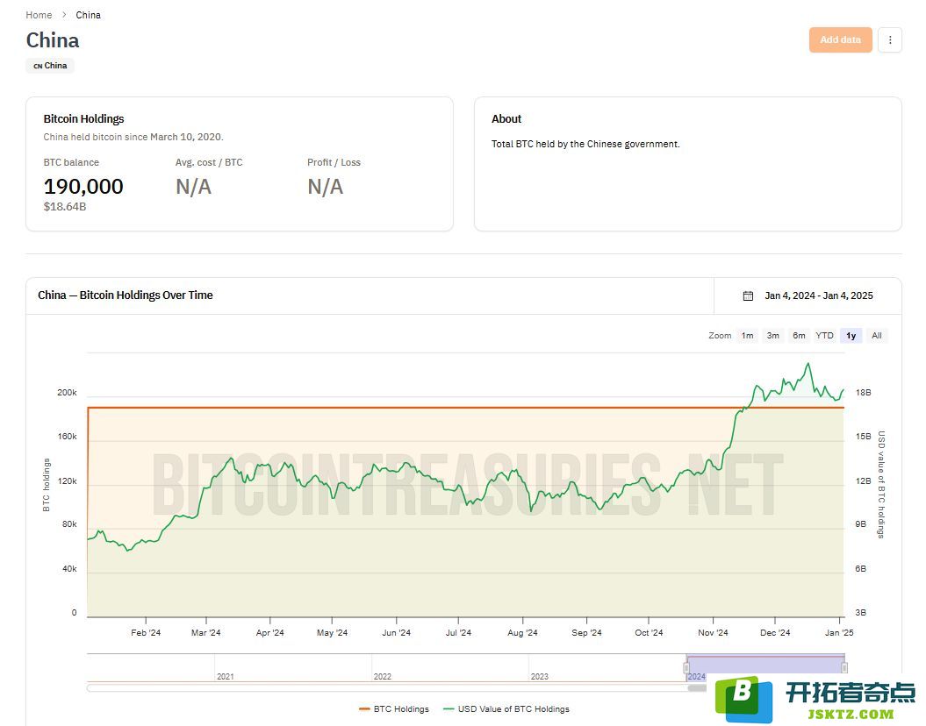Select the CN China country tag

50,66
